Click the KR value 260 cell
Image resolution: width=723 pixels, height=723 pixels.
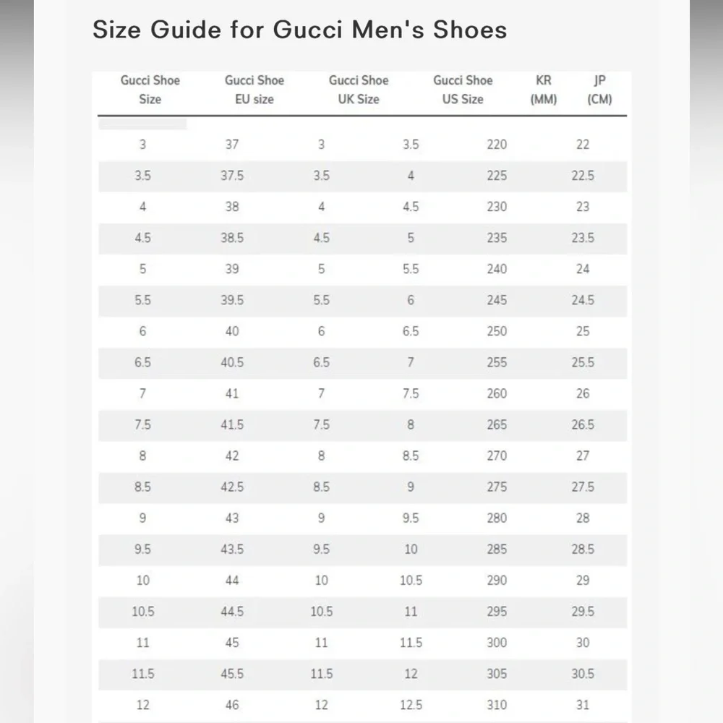(497, 393)
